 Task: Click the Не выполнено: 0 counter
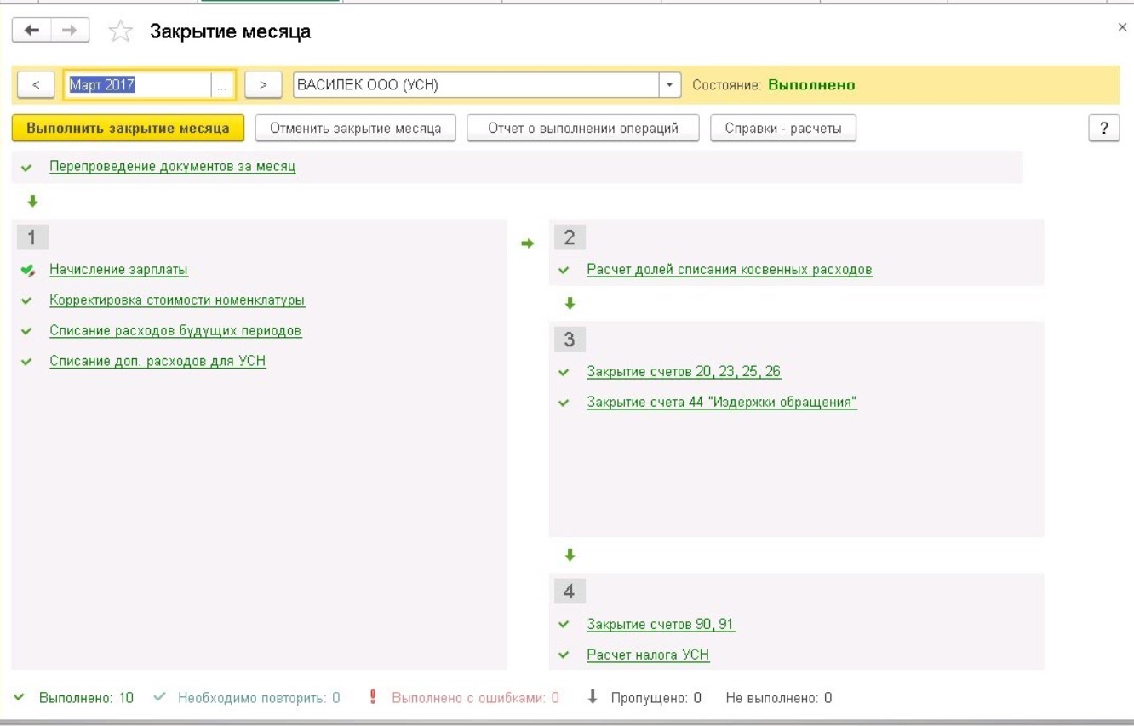pyautogui.click(x=779, y=698)
